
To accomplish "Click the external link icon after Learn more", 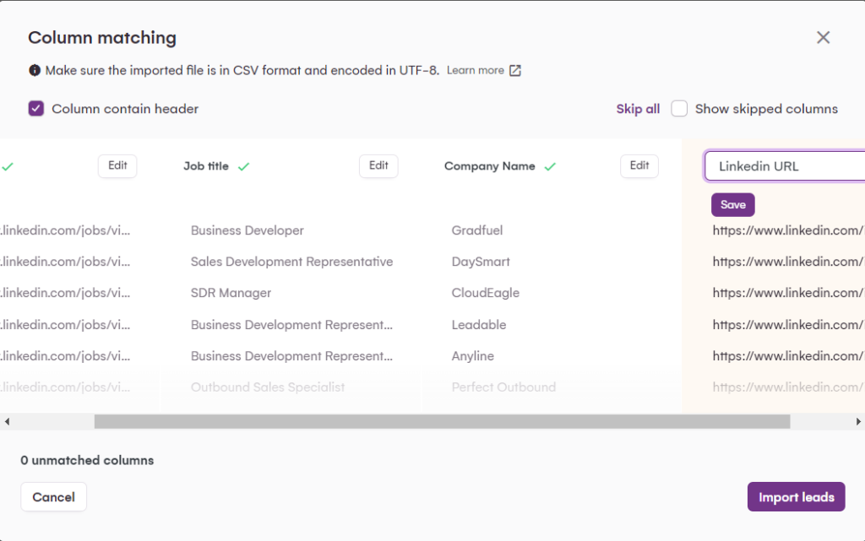I will (x=515, y=71).
